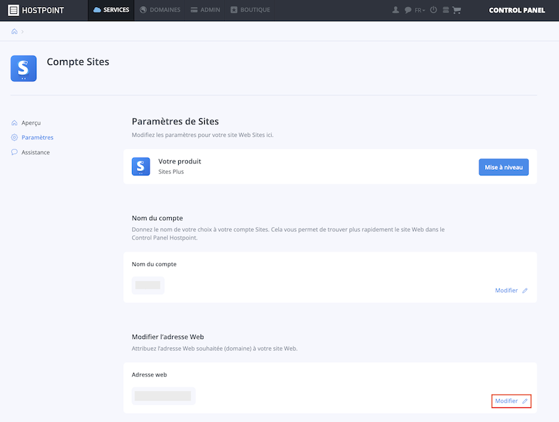
Task: Click the power logout icon
Action: [433, 10]
